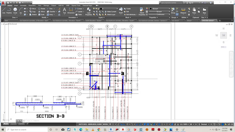This screenshot has height=132, width=235.
Task: Click the Create block button
Action: tap(127, 9)
